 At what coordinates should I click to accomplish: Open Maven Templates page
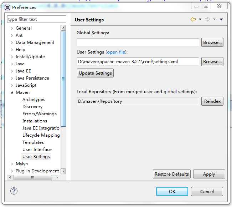click(33, 142)
